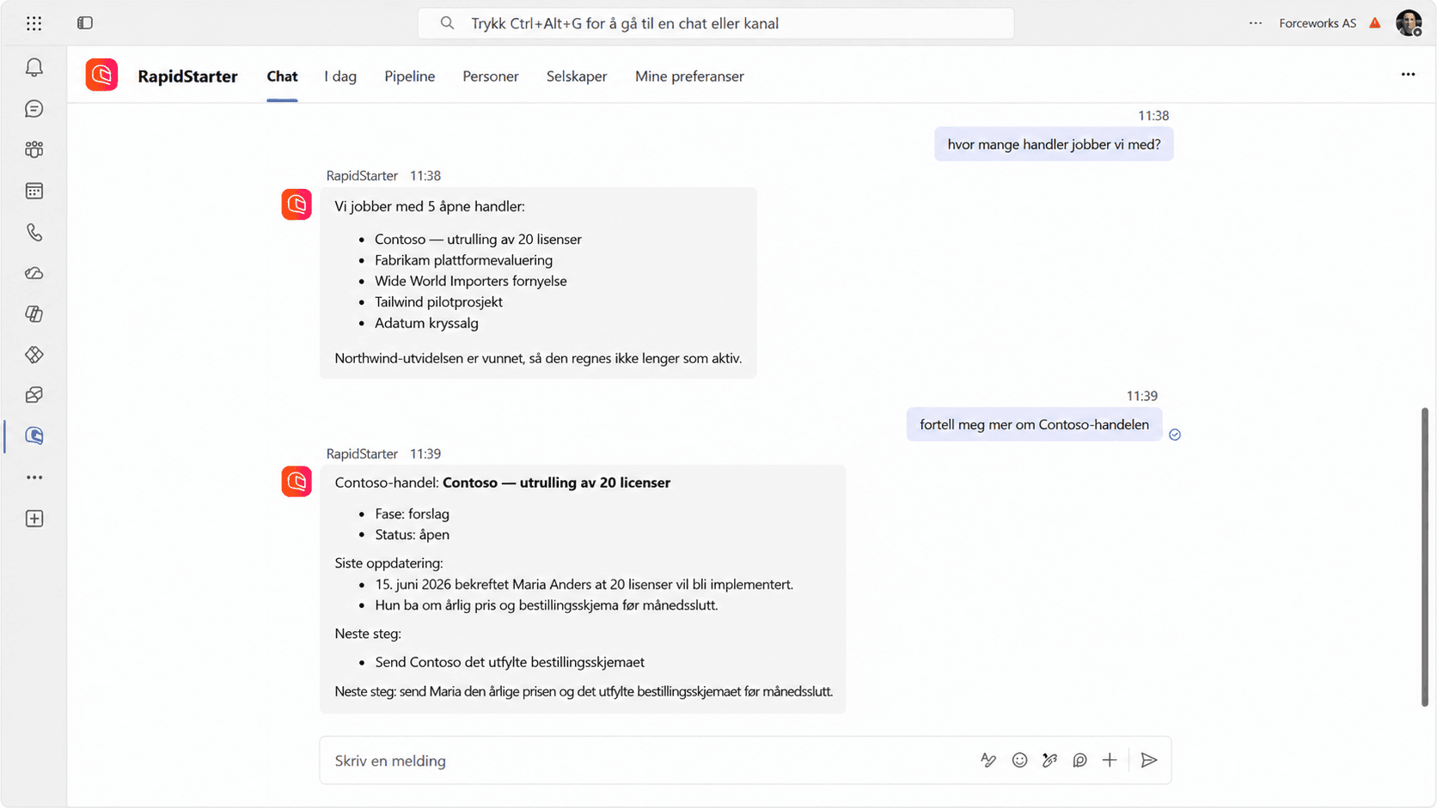Click 'Tailwind pilotprosjekt' list item
Image resolution: width=1437 pixels, height=808 pixels.
[438, 302]
